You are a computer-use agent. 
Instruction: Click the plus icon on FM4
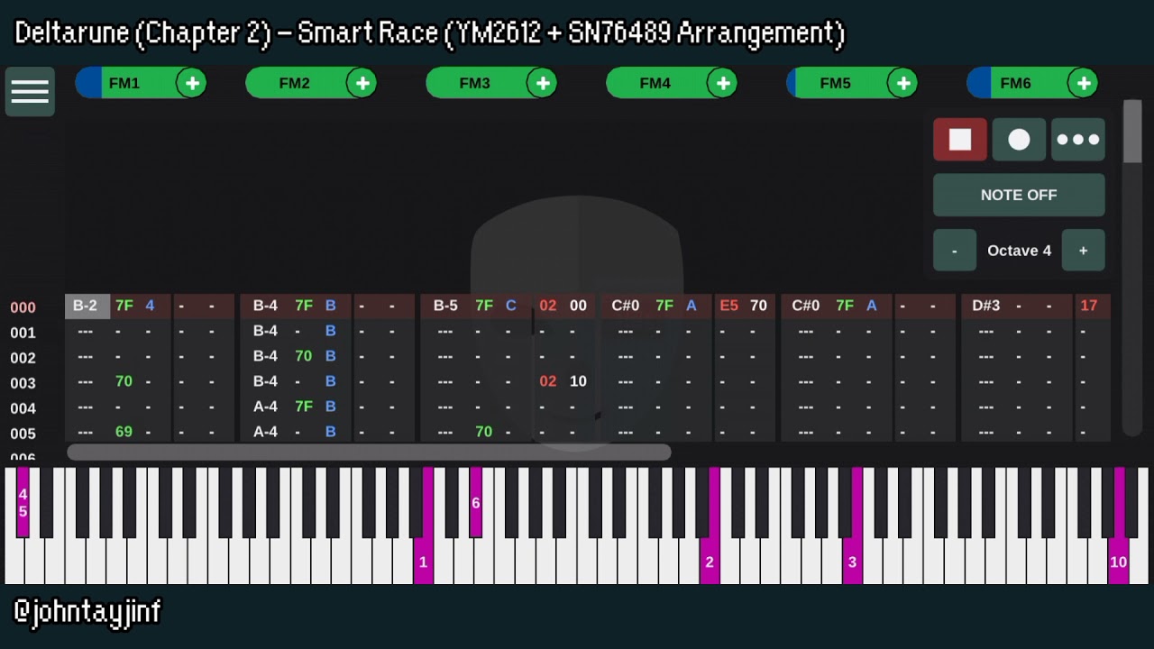pos(723,83)
